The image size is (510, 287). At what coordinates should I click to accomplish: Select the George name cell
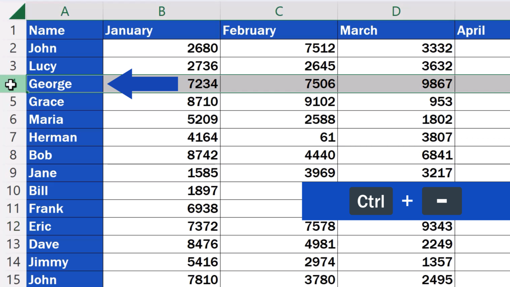point(65,84)
